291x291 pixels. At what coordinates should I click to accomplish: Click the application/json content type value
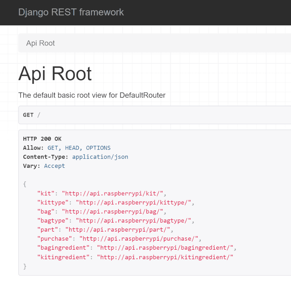point(100,157)
